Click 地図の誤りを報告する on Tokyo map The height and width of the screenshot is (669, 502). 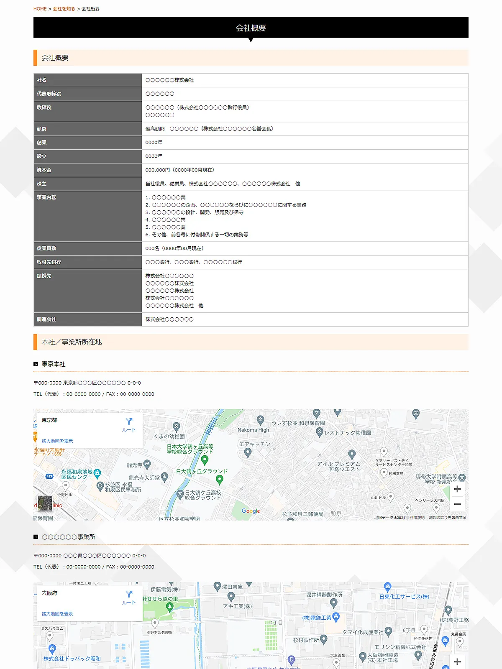click(x=447, y=518)
